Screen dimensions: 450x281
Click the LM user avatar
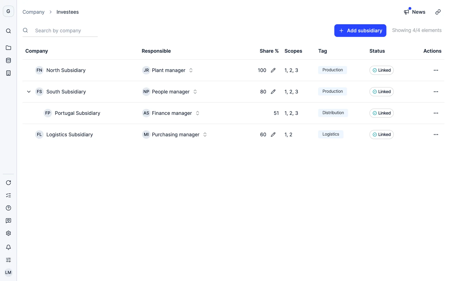(x=8, y=273)
